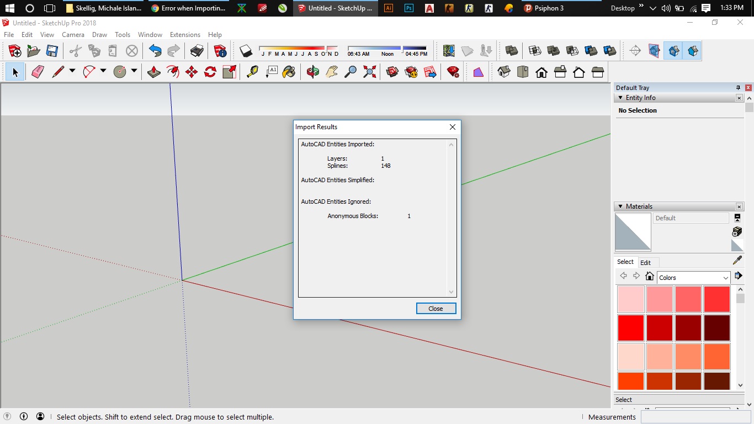Select the Move tool
This screenshot has height=424, width=754.
click(192, 72)
